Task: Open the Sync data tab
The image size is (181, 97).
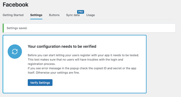Action: (73, 15)
